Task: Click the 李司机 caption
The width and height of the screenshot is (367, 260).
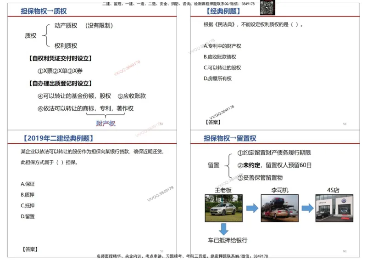Action: pyautogui.click(x=280, y=190)
